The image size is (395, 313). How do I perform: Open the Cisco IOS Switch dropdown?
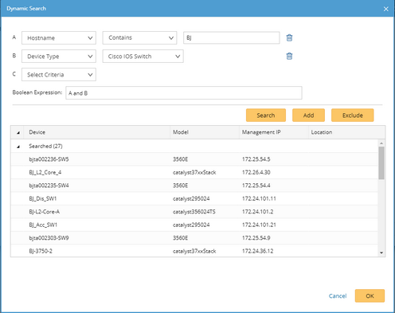click(x=143, y=57)
